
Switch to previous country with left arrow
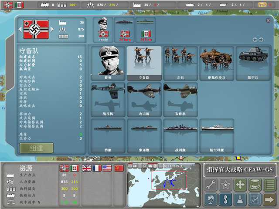pos(20,29)
